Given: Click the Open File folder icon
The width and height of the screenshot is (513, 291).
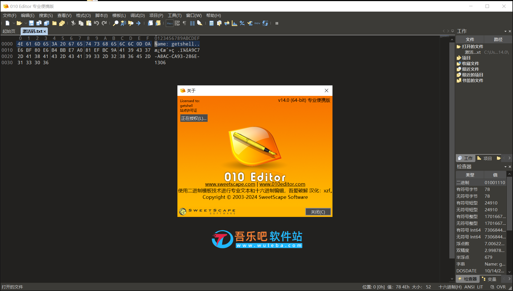Looking at the screenshot, I should [19, 23].
